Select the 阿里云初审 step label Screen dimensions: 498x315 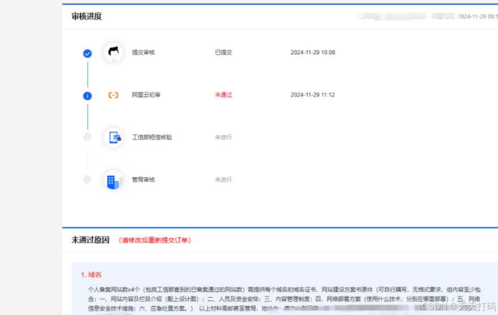click(146, 95)
